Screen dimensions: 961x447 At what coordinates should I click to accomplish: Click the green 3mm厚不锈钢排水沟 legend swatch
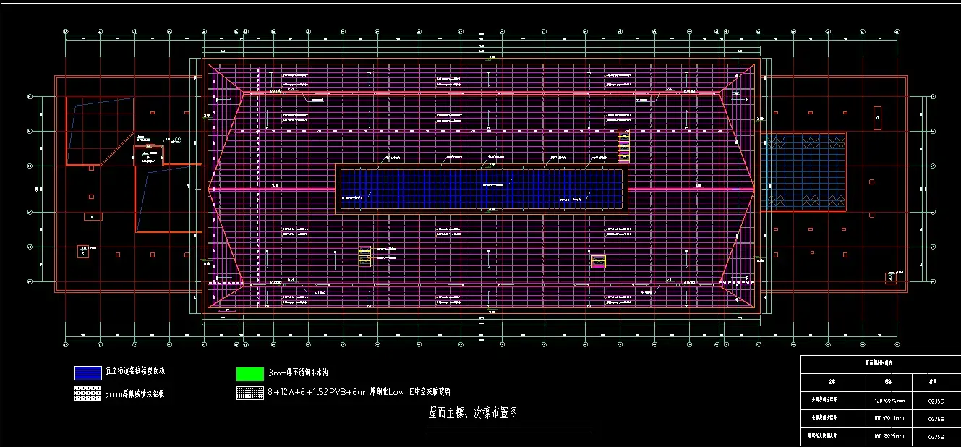249,374
